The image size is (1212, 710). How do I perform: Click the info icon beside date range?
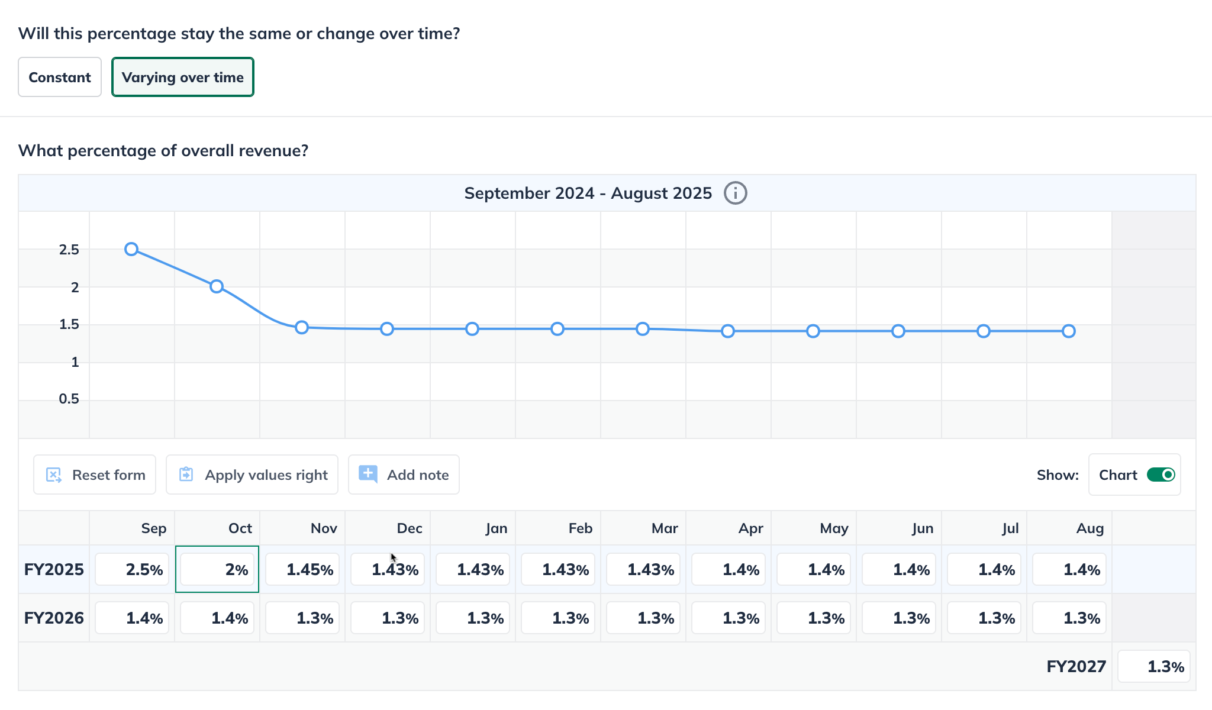[x=735, y=193]
